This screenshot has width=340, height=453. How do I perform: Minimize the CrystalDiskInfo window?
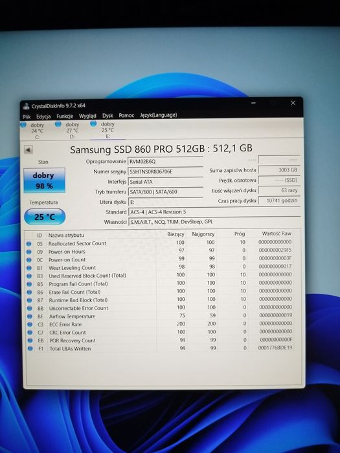tap(254, 103)
